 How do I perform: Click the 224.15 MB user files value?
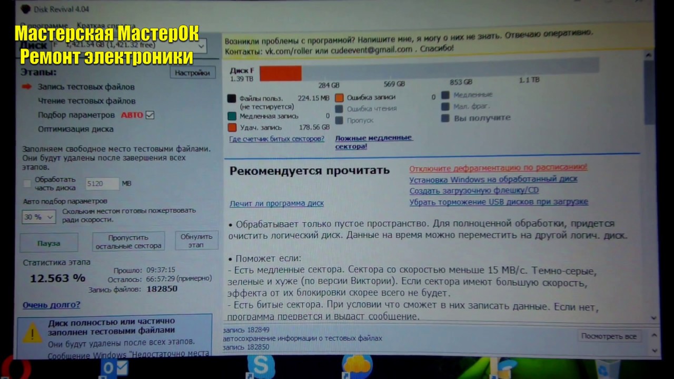[313, 98]
